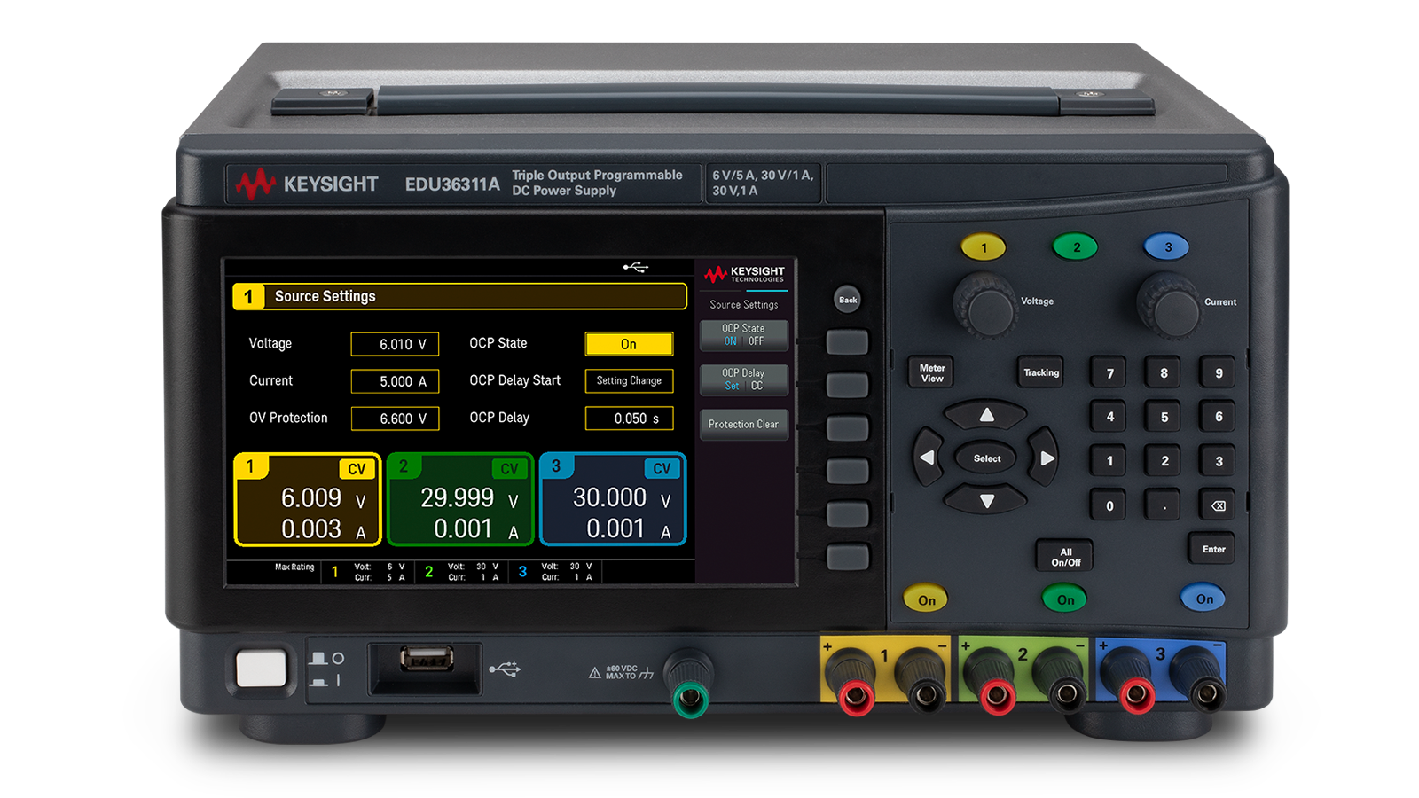The image size is (1419, 798).
Task: Switch to Meter View
Action: coord(933,372)
